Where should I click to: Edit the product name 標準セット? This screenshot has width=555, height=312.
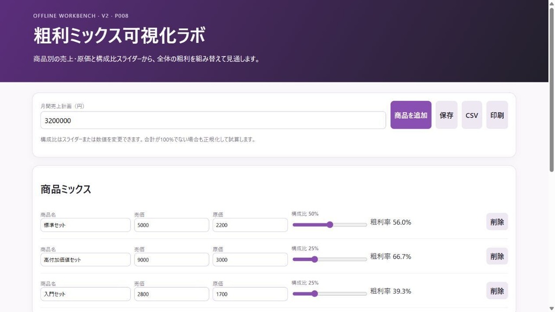(85, 225)
